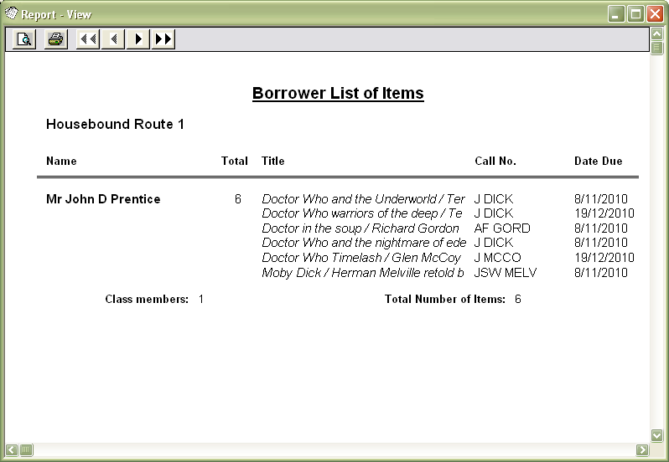Go to previous report page
The height and width of the screenshot is (462, 669).
tap(113, 39)
